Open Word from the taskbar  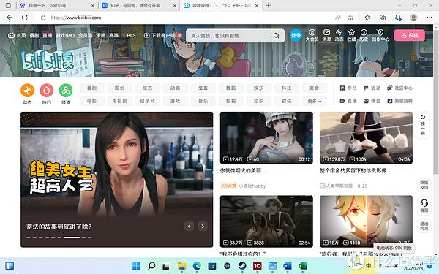pyautogui.click(x=288, y=266)
